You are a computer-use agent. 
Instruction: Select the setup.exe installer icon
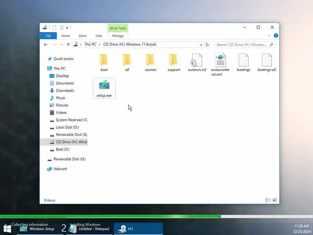(x=104, y=85)
